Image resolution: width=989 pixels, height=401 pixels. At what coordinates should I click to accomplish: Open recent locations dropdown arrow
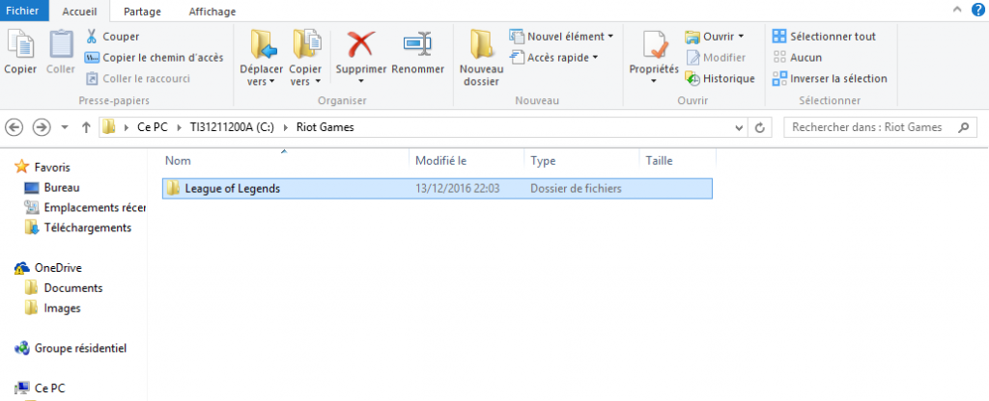(x=65, y=128)
